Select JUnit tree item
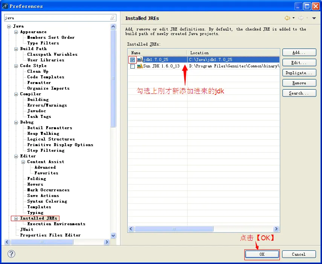 [x=27, y=229]
